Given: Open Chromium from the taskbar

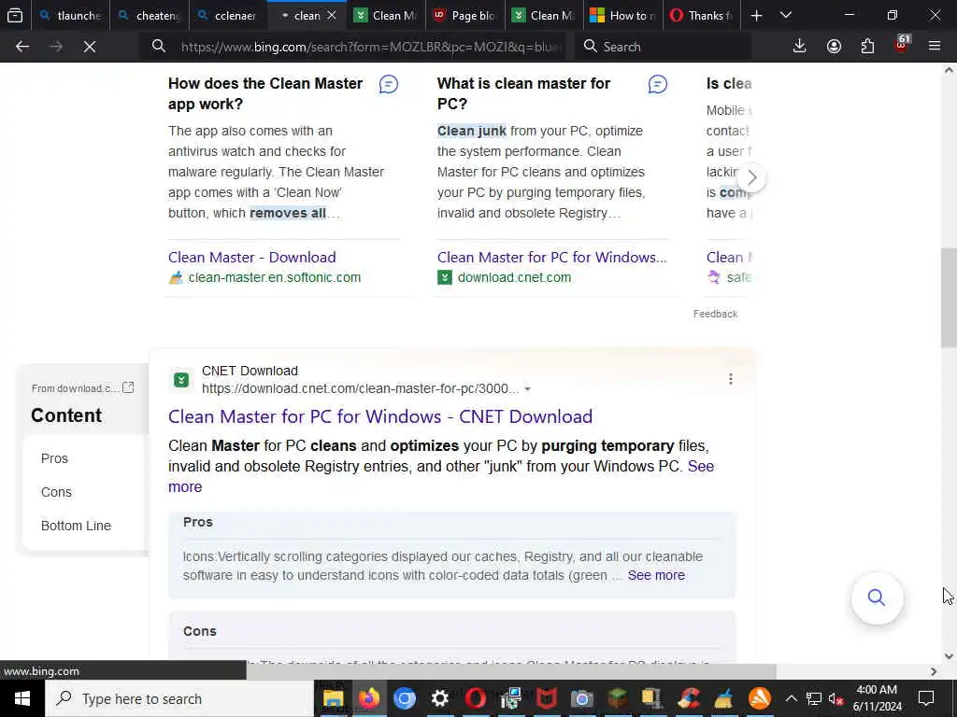Looking at the screenshot, I should coord(404,698).
